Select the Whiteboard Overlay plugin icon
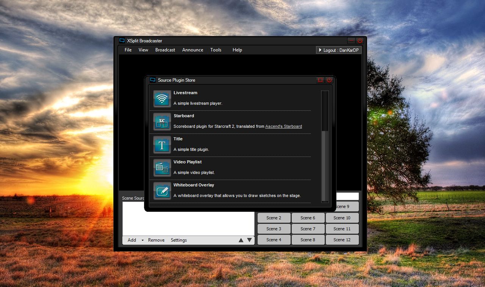 (162, 191)
